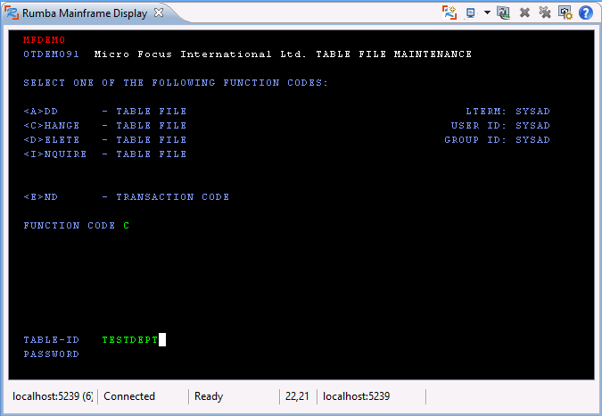
Task: Click the single gray X disconnect icon
Action: click(x=525, y=12)
